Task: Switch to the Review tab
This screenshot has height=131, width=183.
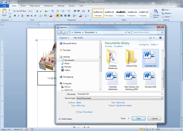Action: (72, 6)
